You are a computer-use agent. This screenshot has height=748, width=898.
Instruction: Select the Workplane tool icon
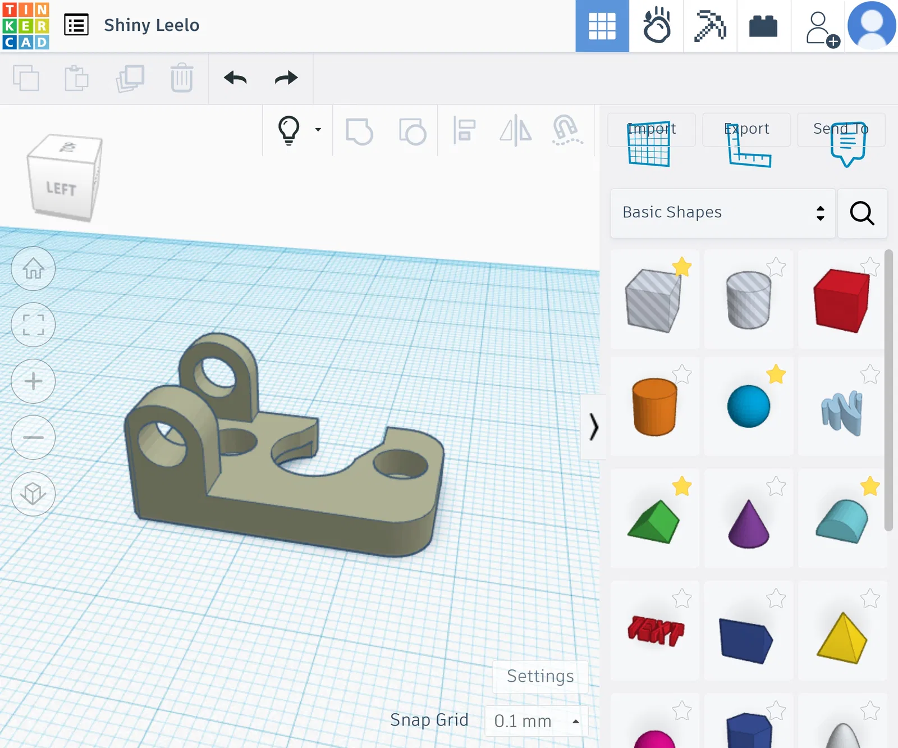click(649, 144)
